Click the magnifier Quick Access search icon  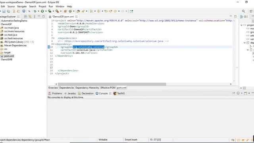[x=243, y=11]
